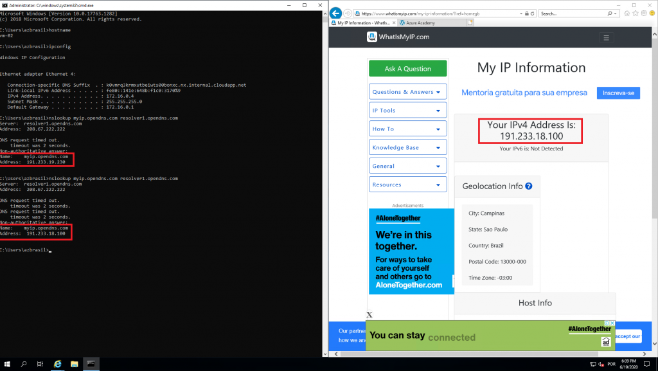This screenshot has height=371, width=658.
Task: Expand the How To dropdown
Action: click(407, 129)
